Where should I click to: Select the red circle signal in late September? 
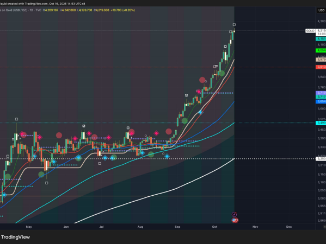pyautogui.click(x=202, y=80)
